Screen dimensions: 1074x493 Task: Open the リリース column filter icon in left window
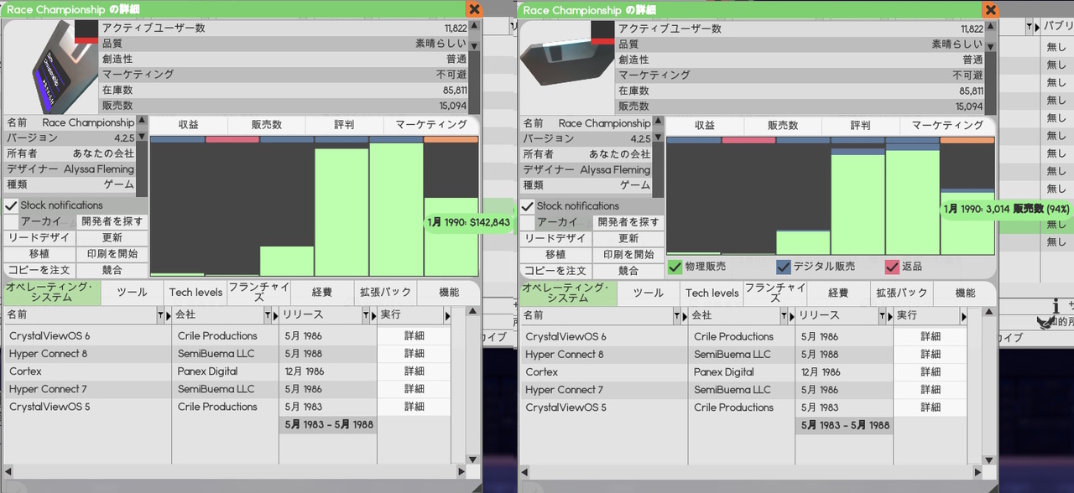coord(367,315)
